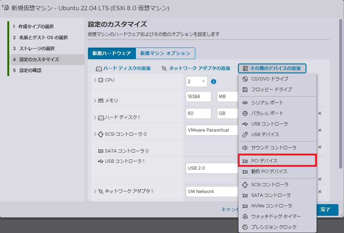This screenshot has width=344, height=233.
Task: Select USB コントローラ in dropdown menu
Action: (277, 124)
